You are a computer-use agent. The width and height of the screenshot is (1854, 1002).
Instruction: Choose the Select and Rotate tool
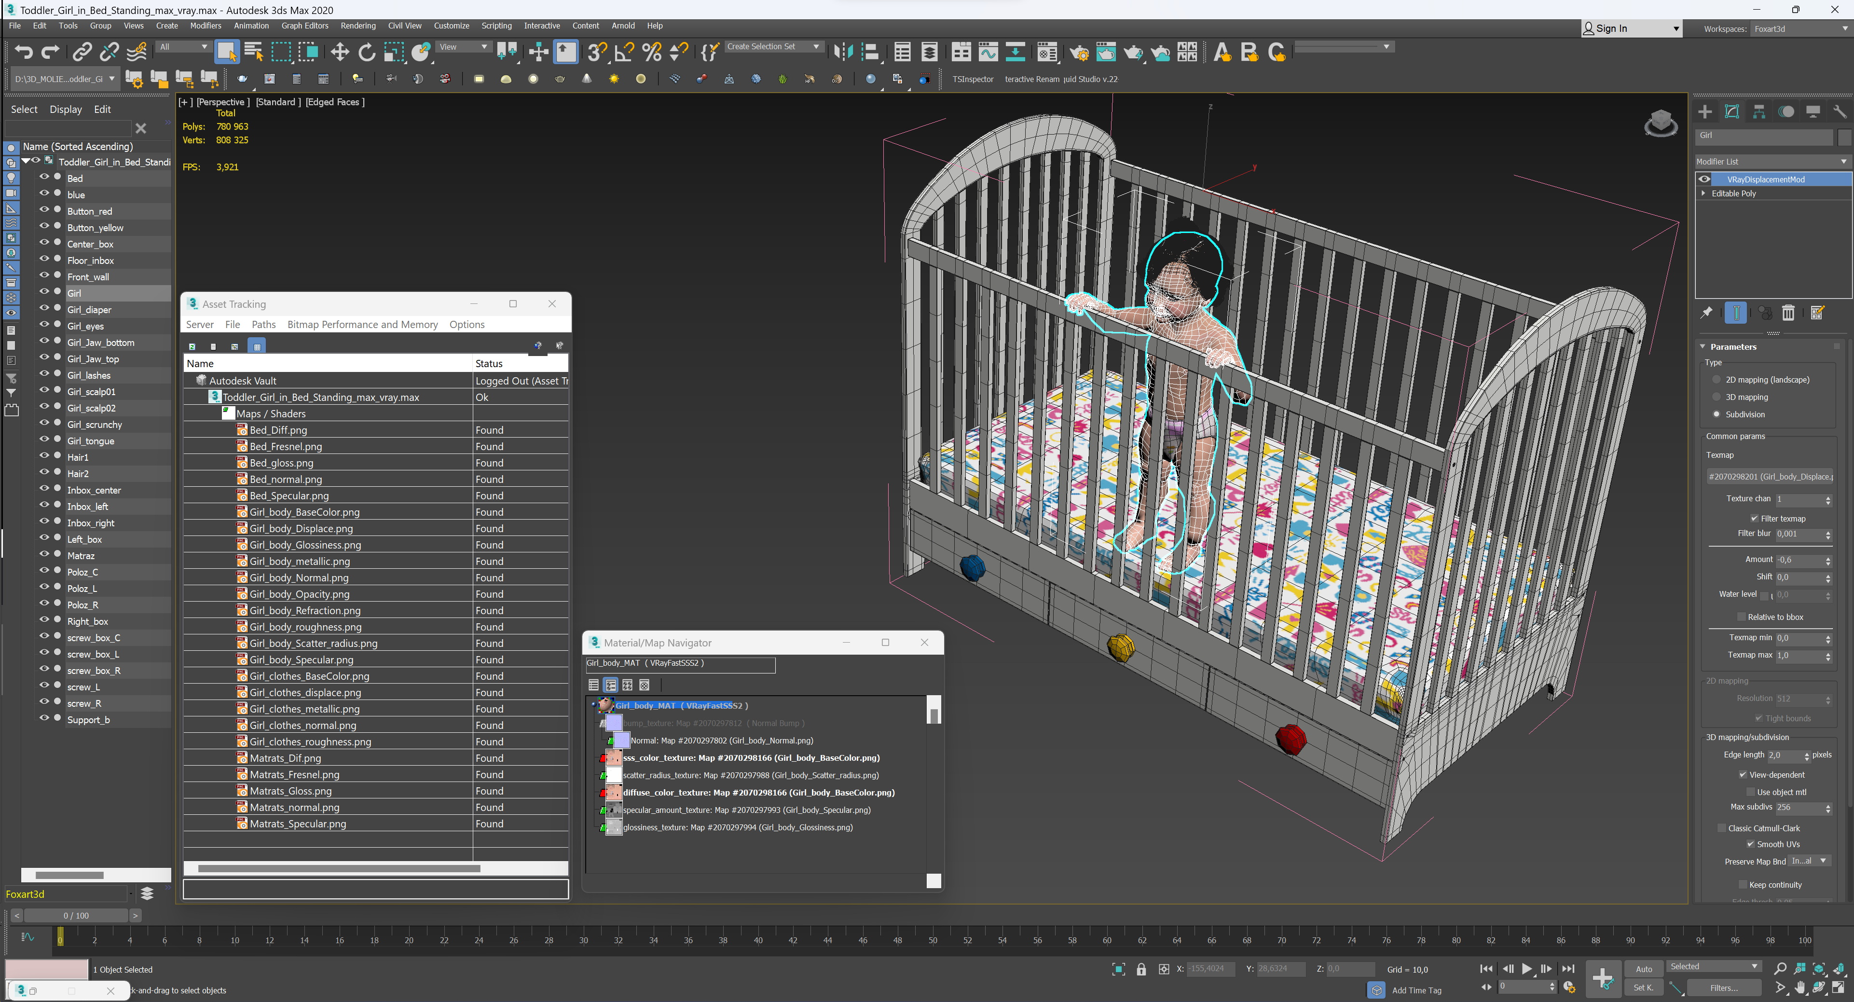(x=366, y=52)
